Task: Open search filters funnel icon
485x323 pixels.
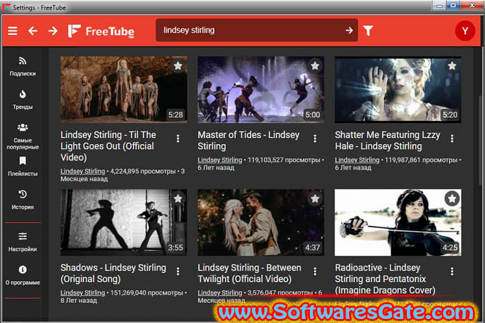Action: (x=368, y=30)
